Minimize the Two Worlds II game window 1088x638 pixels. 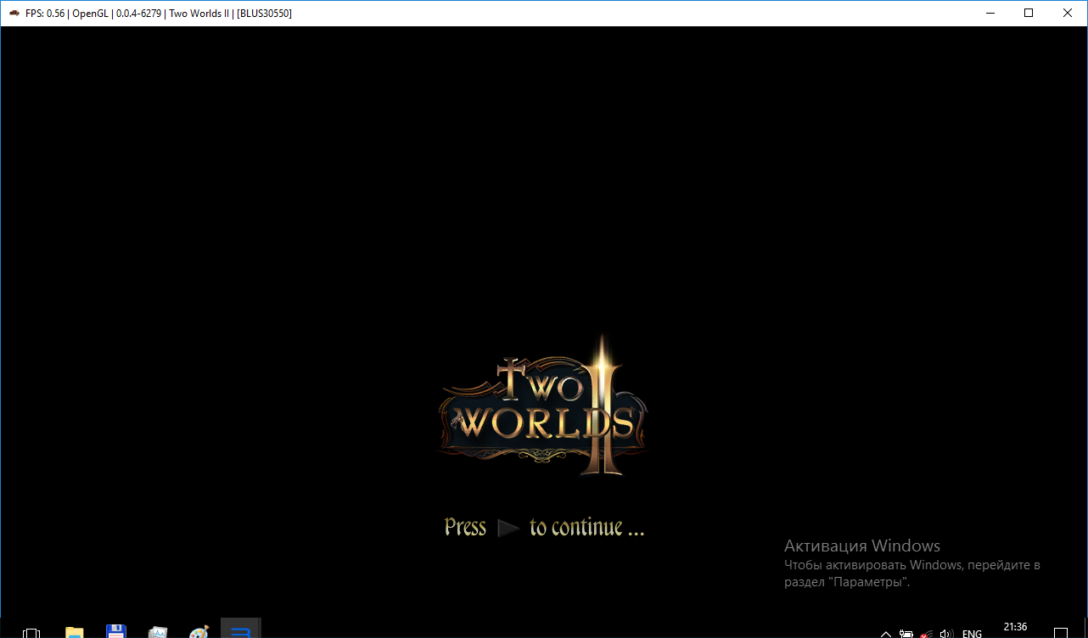tap(990, 13)
